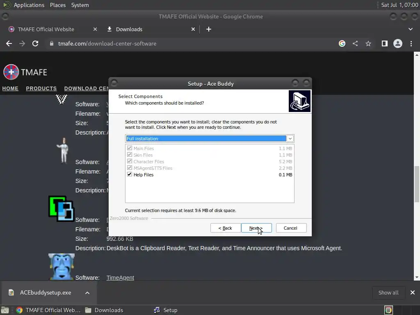This screenshot has width=420, height=315.
Task: Click Show all downloads button
Action: click(x=388, y=292)
